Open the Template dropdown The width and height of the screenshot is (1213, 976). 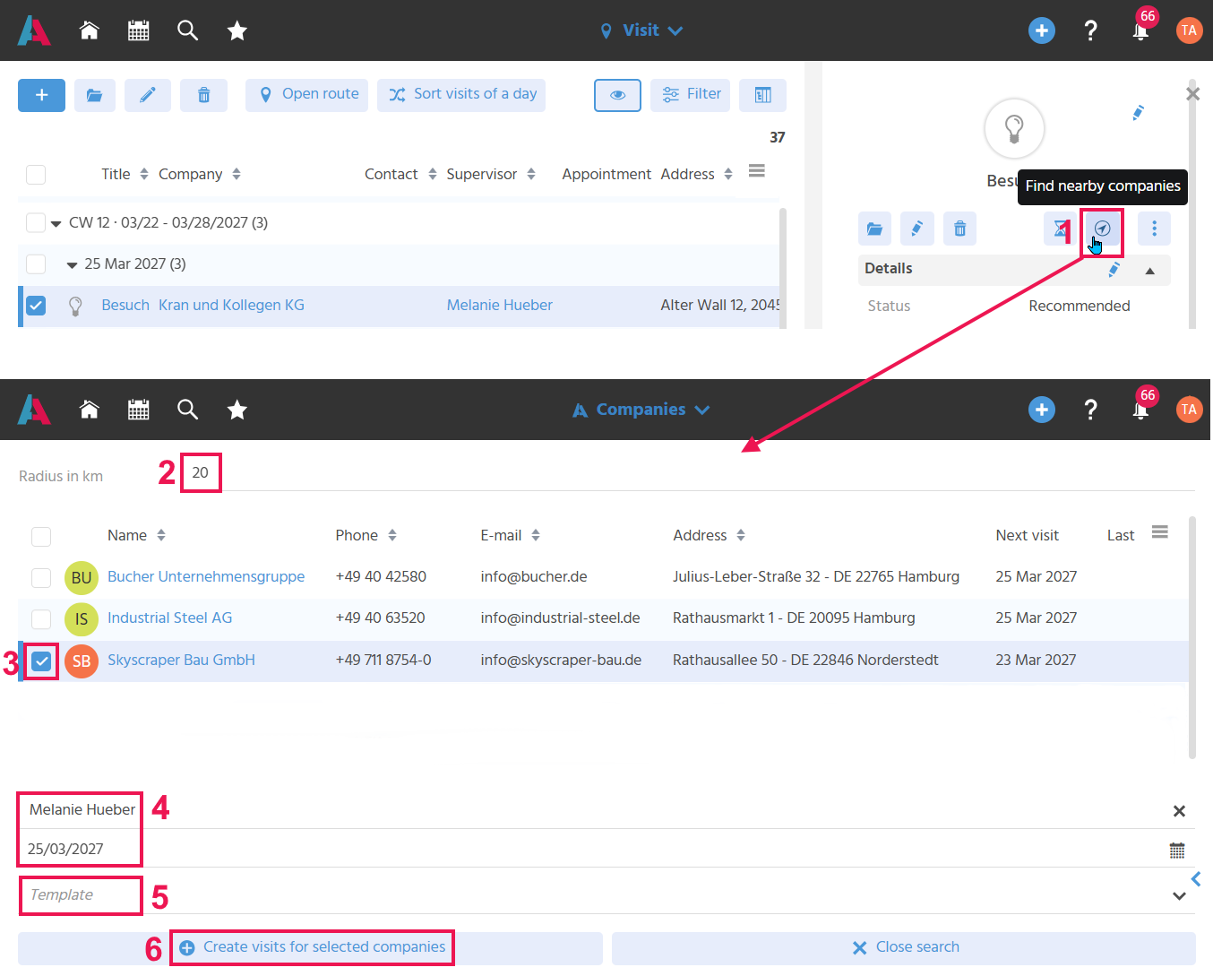1179,895
